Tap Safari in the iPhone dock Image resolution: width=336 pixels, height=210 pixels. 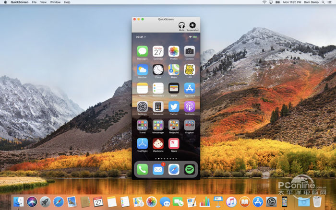coord(174,170)
